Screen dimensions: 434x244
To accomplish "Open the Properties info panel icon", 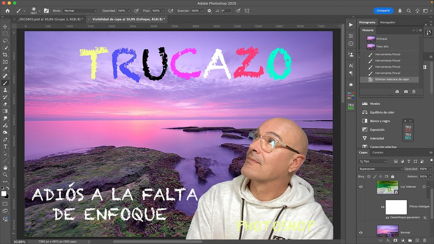I will click(351, 44).
